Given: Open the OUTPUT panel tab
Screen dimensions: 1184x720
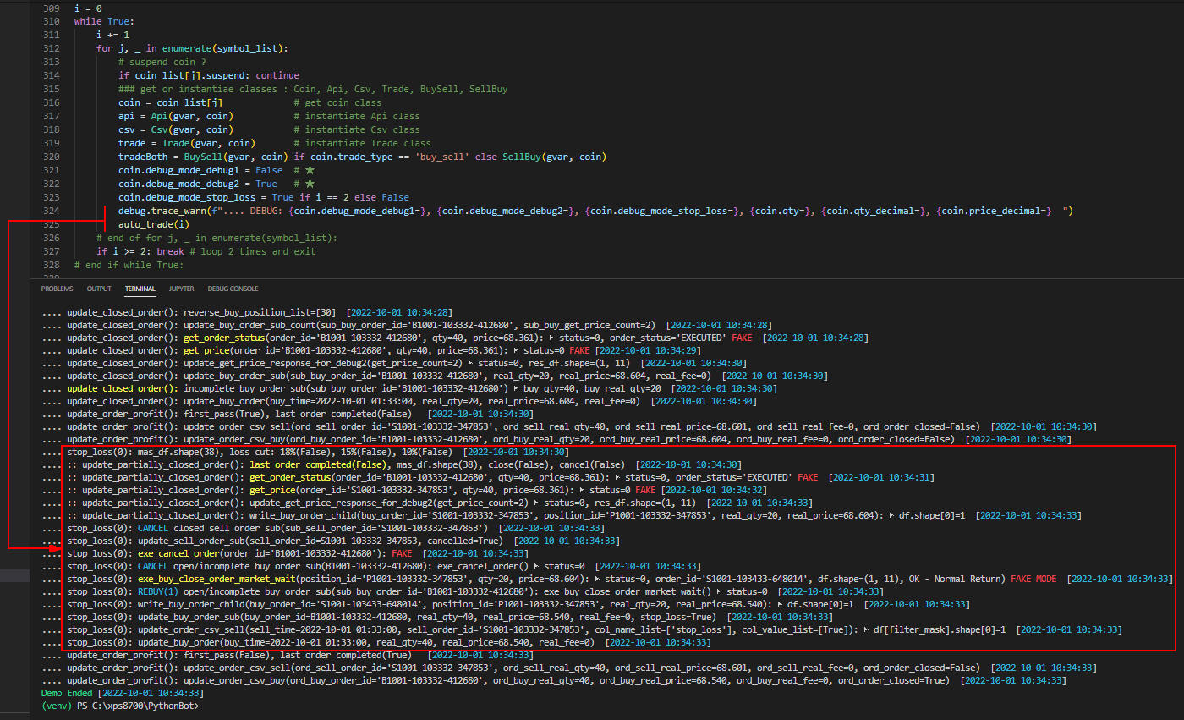Looking at the screenshot, I should tap(99, 289).
